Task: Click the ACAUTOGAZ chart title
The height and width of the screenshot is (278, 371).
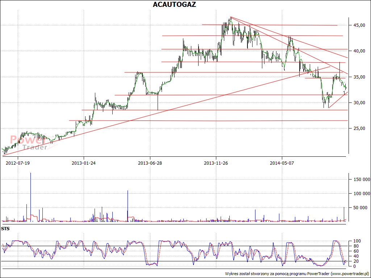Action: click(x=174, y=4)
